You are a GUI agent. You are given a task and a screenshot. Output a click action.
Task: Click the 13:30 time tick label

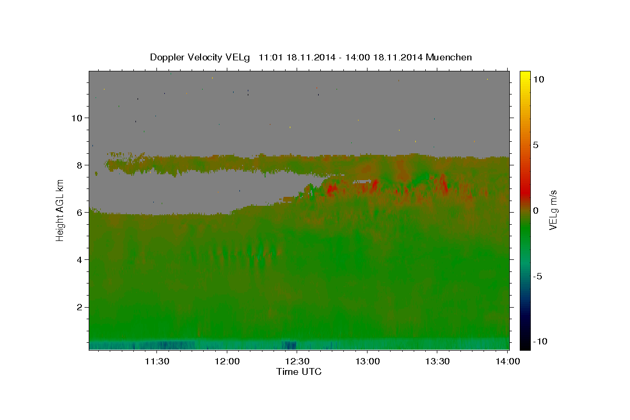437,361
